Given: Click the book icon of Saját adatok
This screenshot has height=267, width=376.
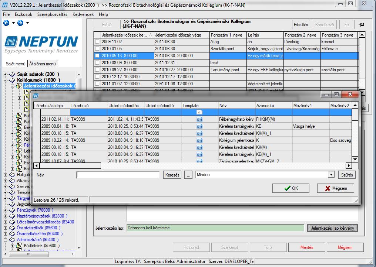Looking at the screenshot, I should [12, 74].
